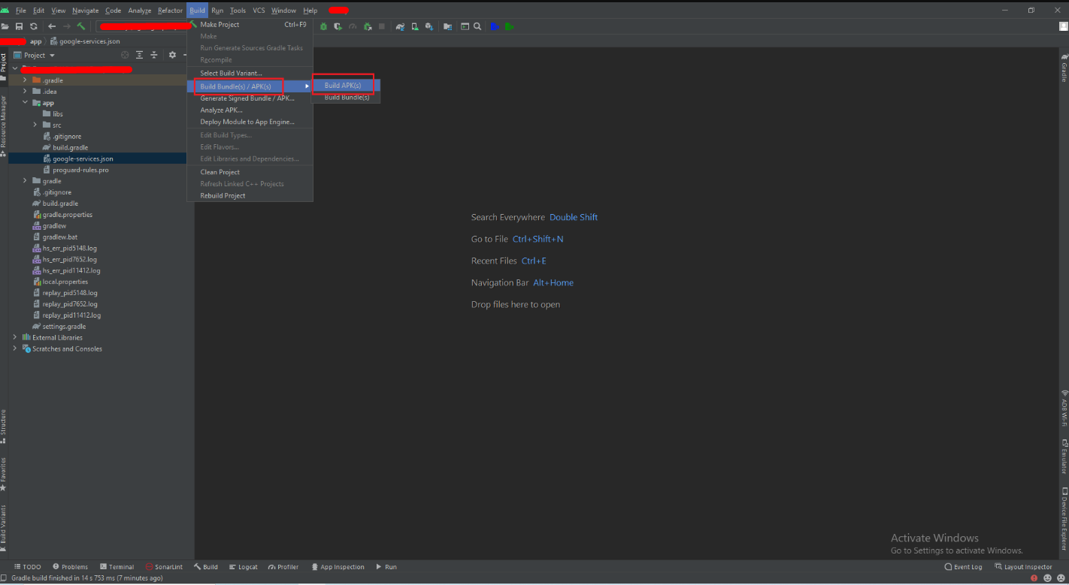Open the Device Manager toolbar icon
This screenshot has height=585, width=1069.
coord(414,26)
